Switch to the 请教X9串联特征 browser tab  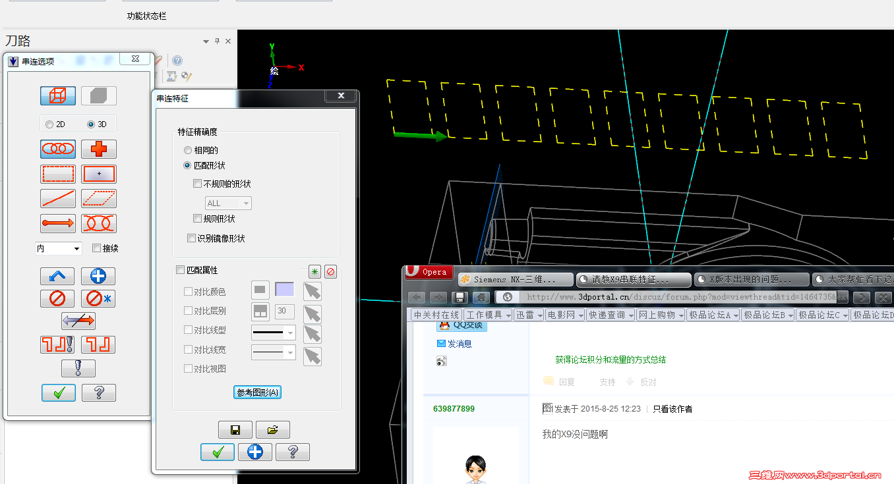point(634,280)
